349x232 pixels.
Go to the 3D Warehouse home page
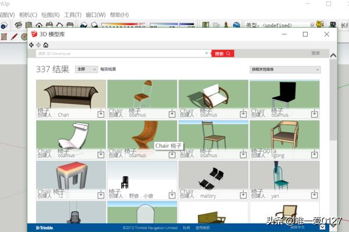(x=45, y=45)
